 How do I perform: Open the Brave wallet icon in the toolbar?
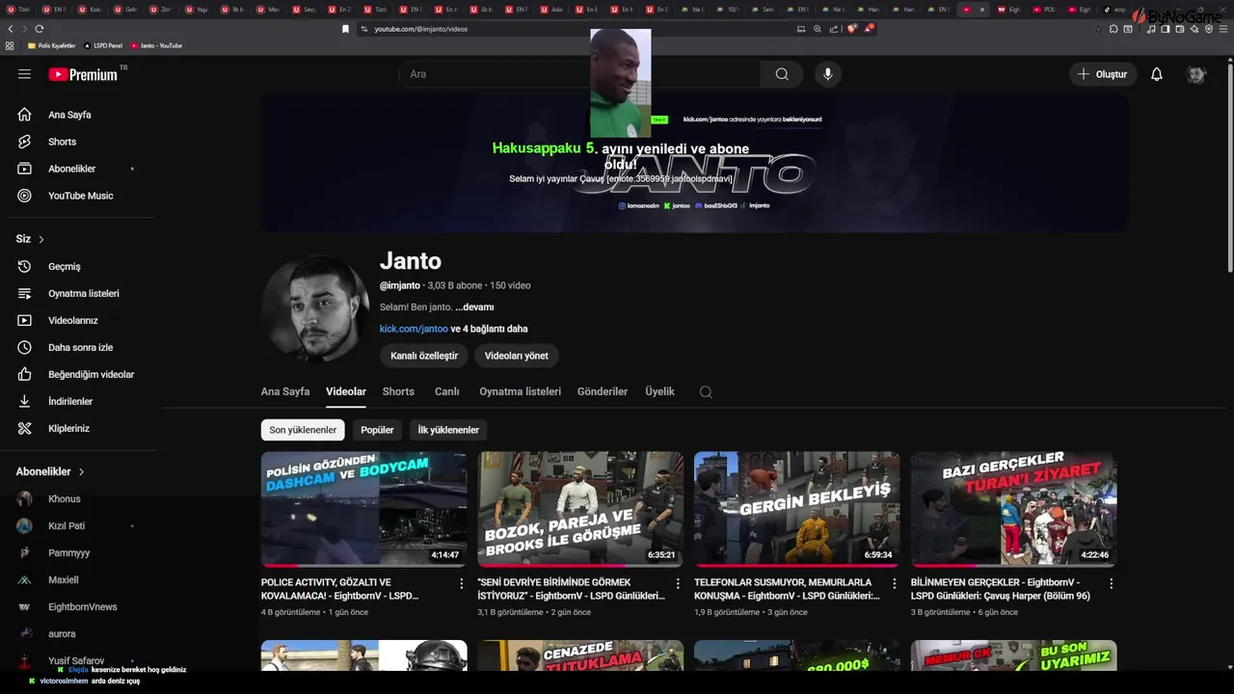click(x=1178, y=29)
